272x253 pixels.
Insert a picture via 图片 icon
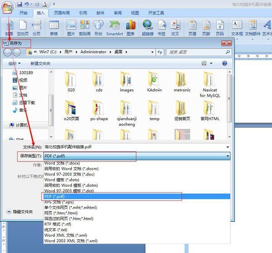[71, 27]
